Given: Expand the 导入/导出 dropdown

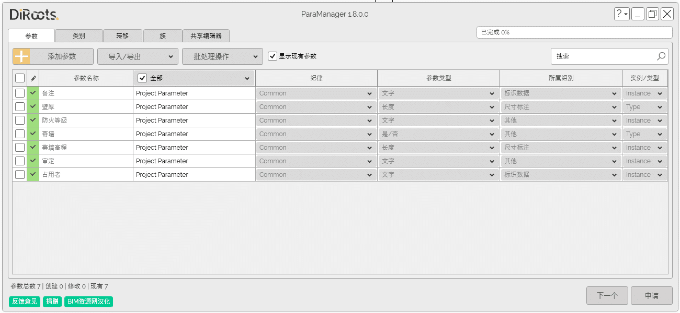Looking at the screenshot, I should pos(138,56).
